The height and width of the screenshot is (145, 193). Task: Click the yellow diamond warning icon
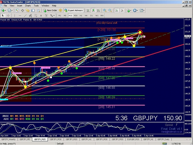click(61, 11)
